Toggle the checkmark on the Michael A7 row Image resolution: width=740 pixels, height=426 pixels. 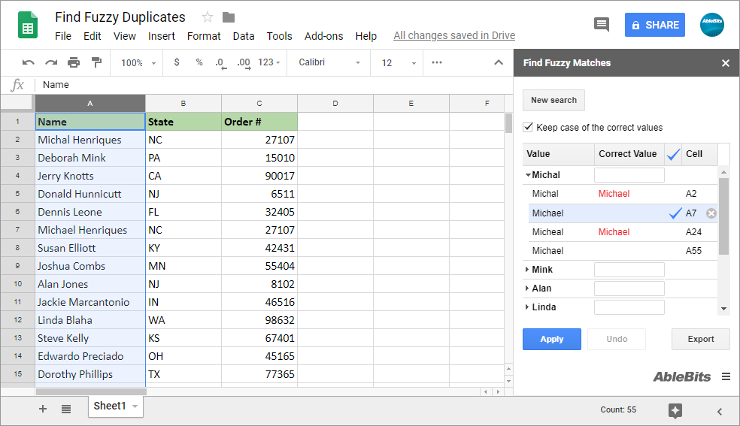675,213
